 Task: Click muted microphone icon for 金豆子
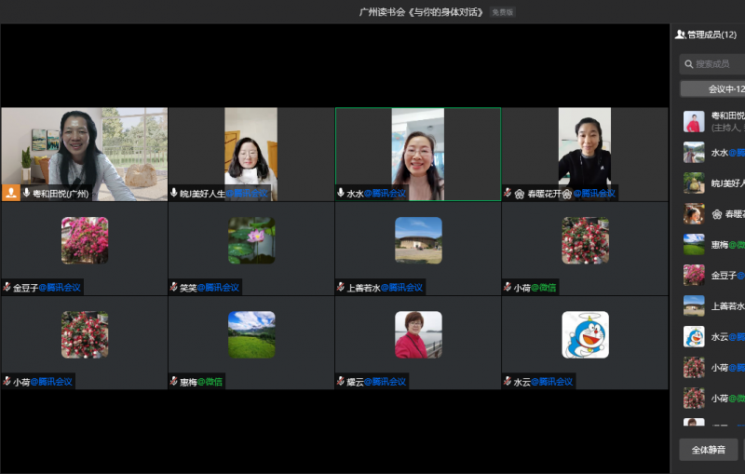click(x=7, y=288)
